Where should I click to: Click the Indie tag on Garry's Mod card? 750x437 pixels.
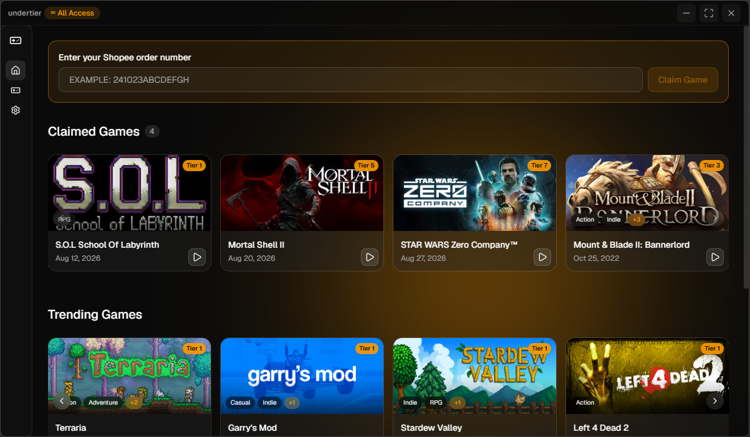[x=270, y=403]
